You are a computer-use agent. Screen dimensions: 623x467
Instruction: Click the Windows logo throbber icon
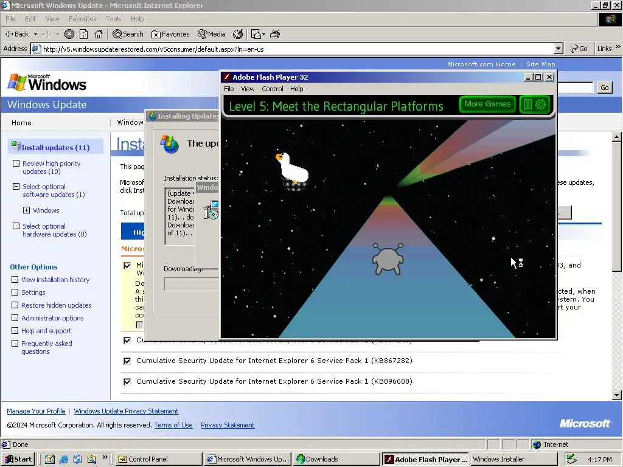coord(610,19)
